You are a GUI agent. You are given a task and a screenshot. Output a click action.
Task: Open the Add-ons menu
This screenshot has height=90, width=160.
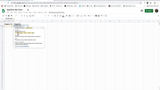[40, 12]
